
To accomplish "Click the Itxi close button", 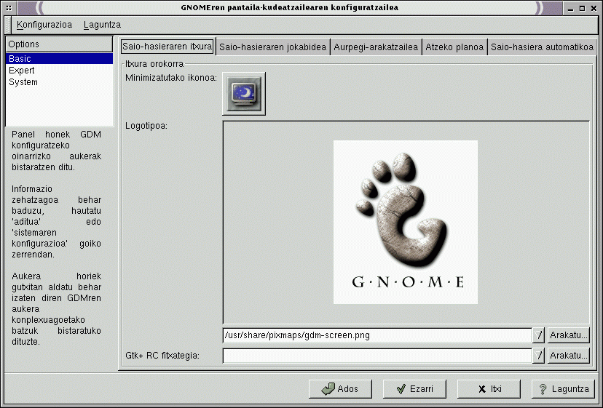I will tap(489, 389).
